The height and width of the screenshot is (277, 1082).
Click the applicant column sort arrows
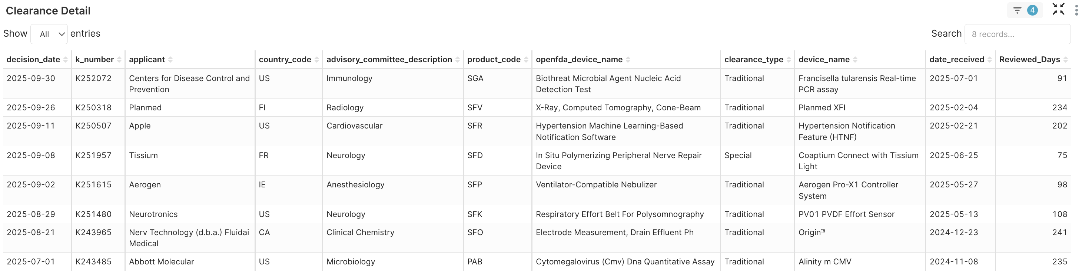click(170, 60)
